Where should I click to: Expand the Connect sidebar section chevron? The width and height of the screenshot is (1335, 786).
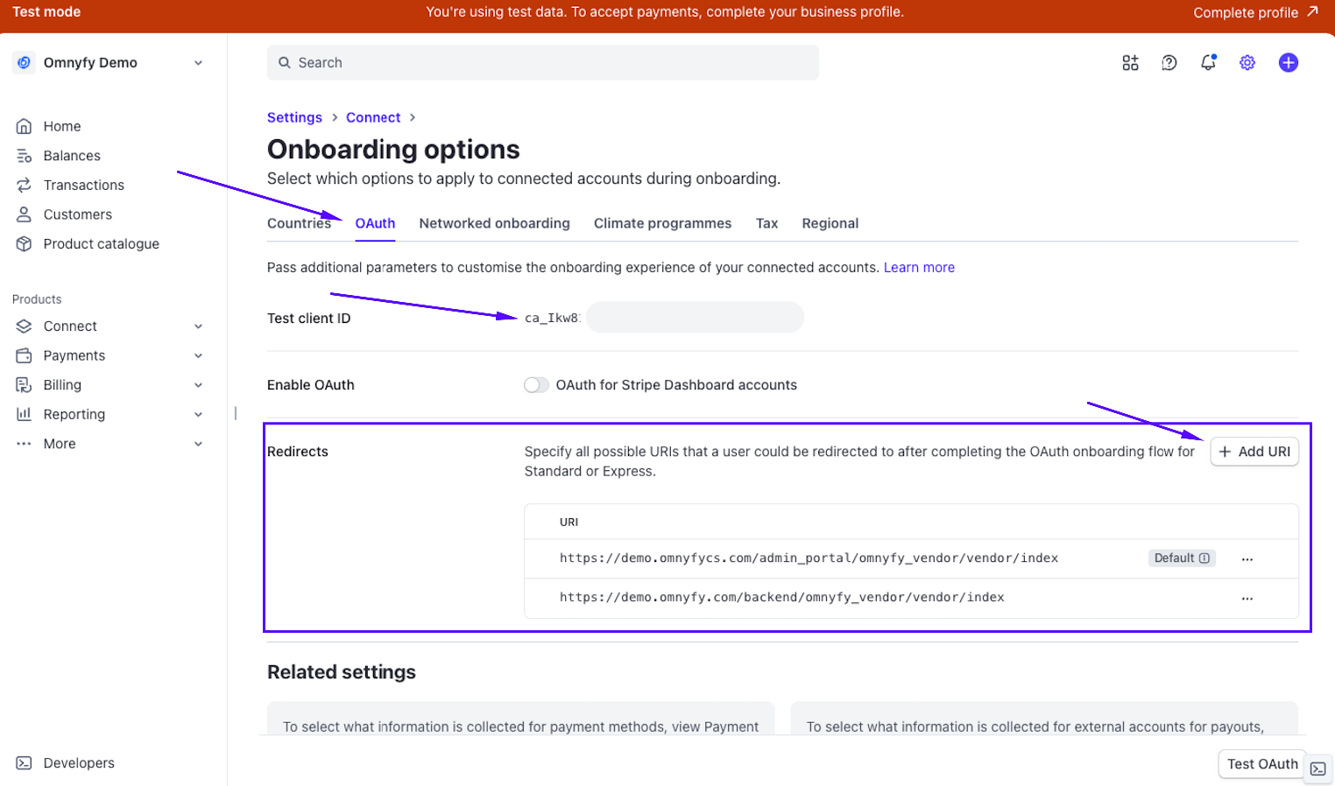pos(198,326)
